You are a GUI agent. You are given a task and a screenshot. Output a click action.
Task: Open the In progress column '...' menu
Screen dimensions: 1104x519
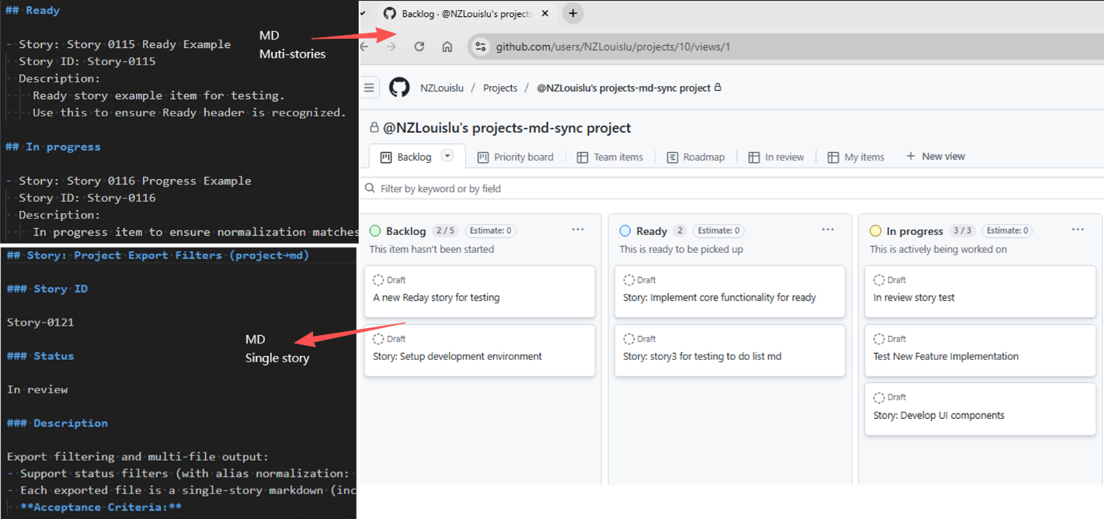pyautogui.click(x=1078, y=230)
